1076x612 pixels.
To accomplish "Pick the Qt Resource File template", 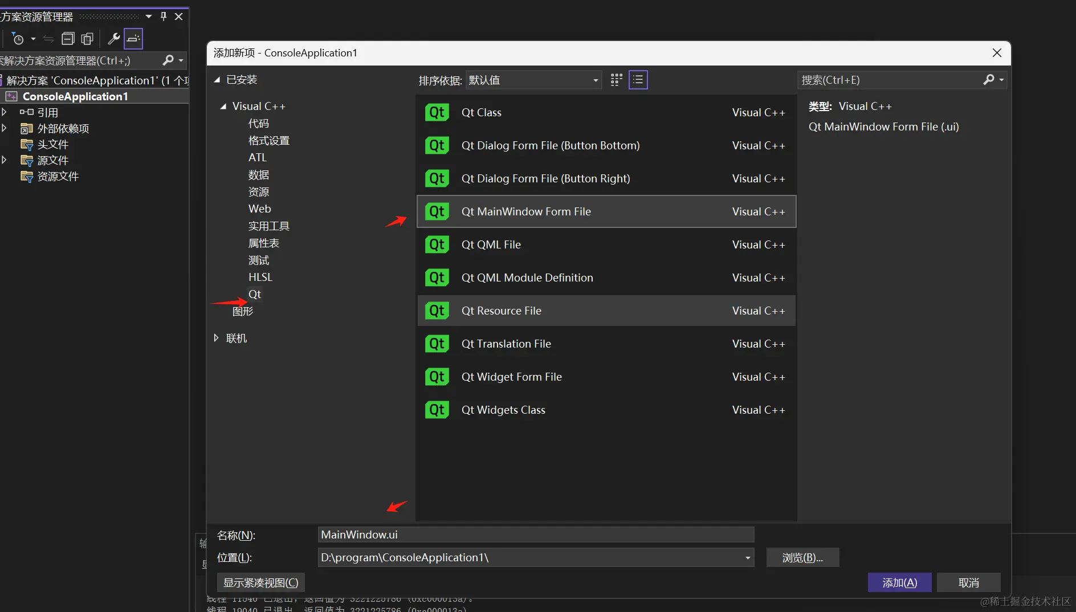I will click(606, 311).
